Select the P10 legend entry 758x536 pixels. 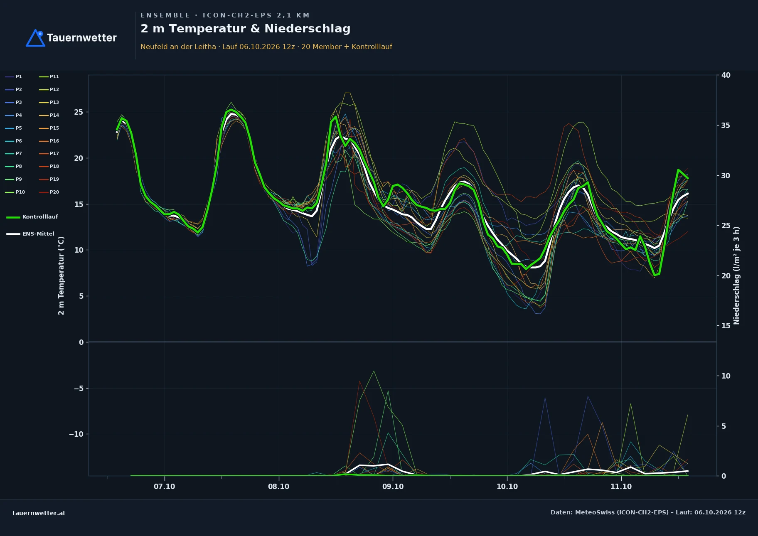(x=15, y=192)
